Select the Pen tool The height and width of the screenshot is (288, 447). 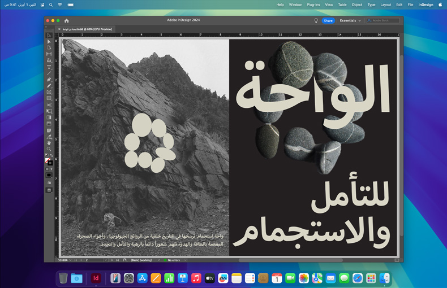click(49, 80)
